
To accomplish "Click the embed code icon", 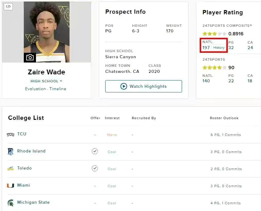I will pos(9,6).
